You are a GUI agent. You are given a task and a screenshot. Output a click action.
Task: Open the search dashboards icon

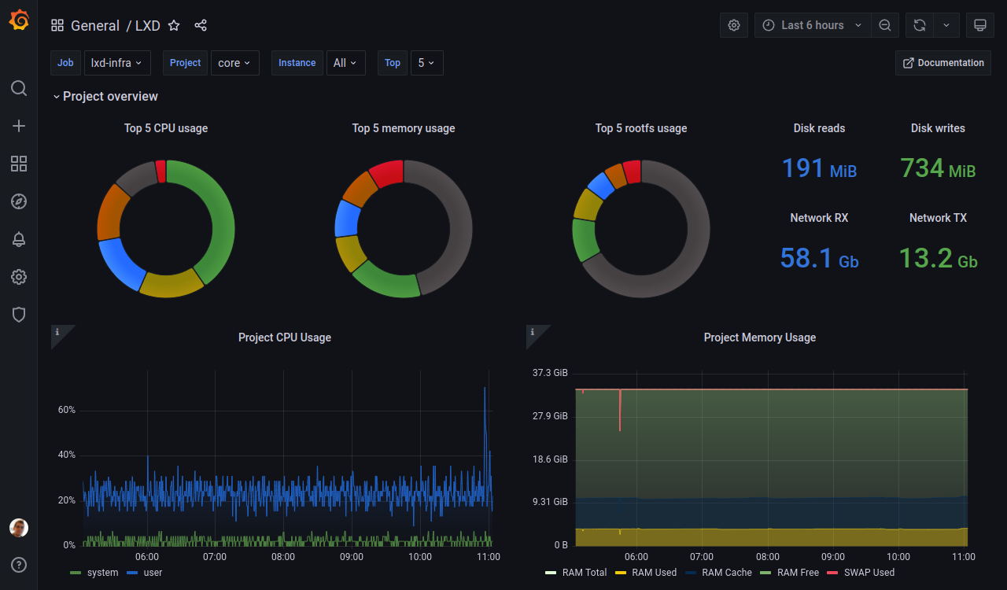(x=19, y=88)
